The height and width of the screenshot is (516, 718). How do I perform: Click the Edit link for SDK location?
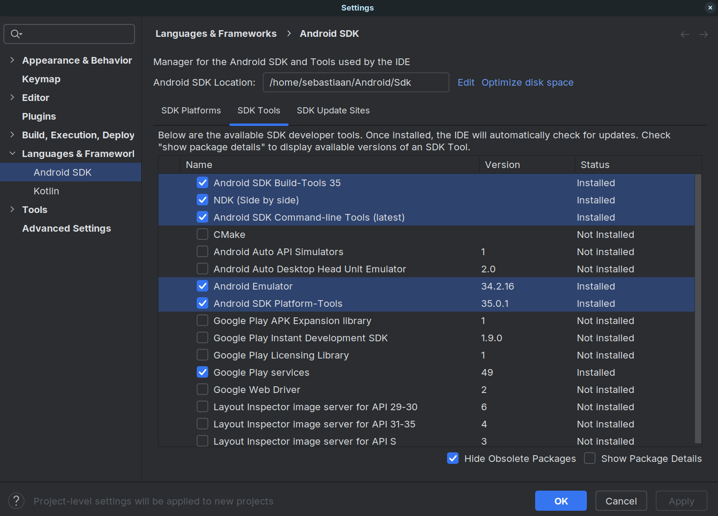466,82
